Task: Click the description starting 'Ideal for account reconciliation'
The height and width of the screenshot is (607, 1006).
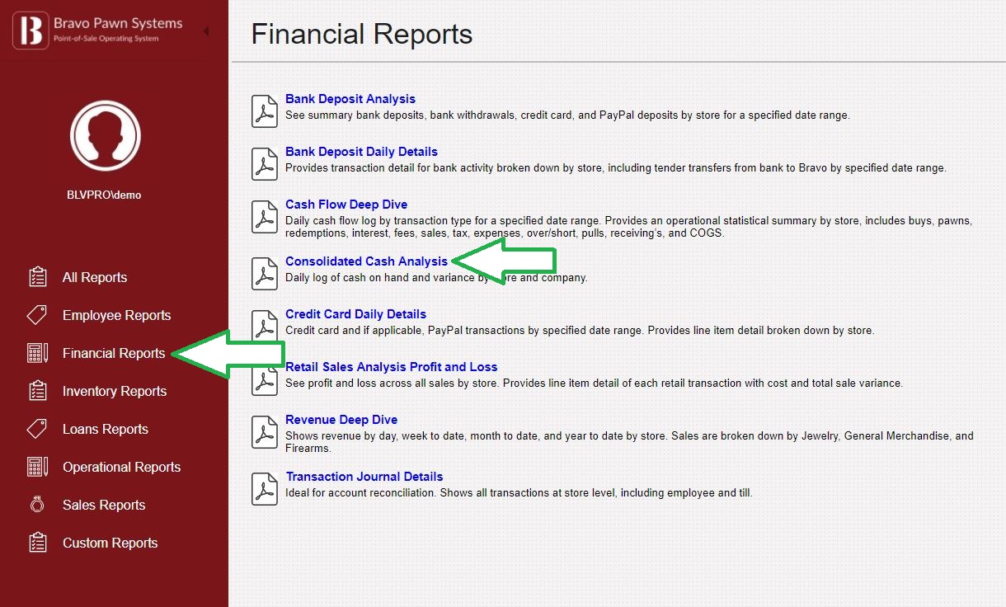Action: point(519,493)
